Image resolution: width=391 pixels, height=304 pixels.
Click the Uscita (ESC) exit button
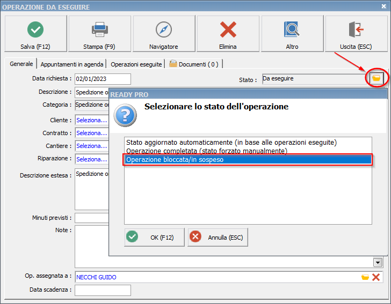[356, 34]
